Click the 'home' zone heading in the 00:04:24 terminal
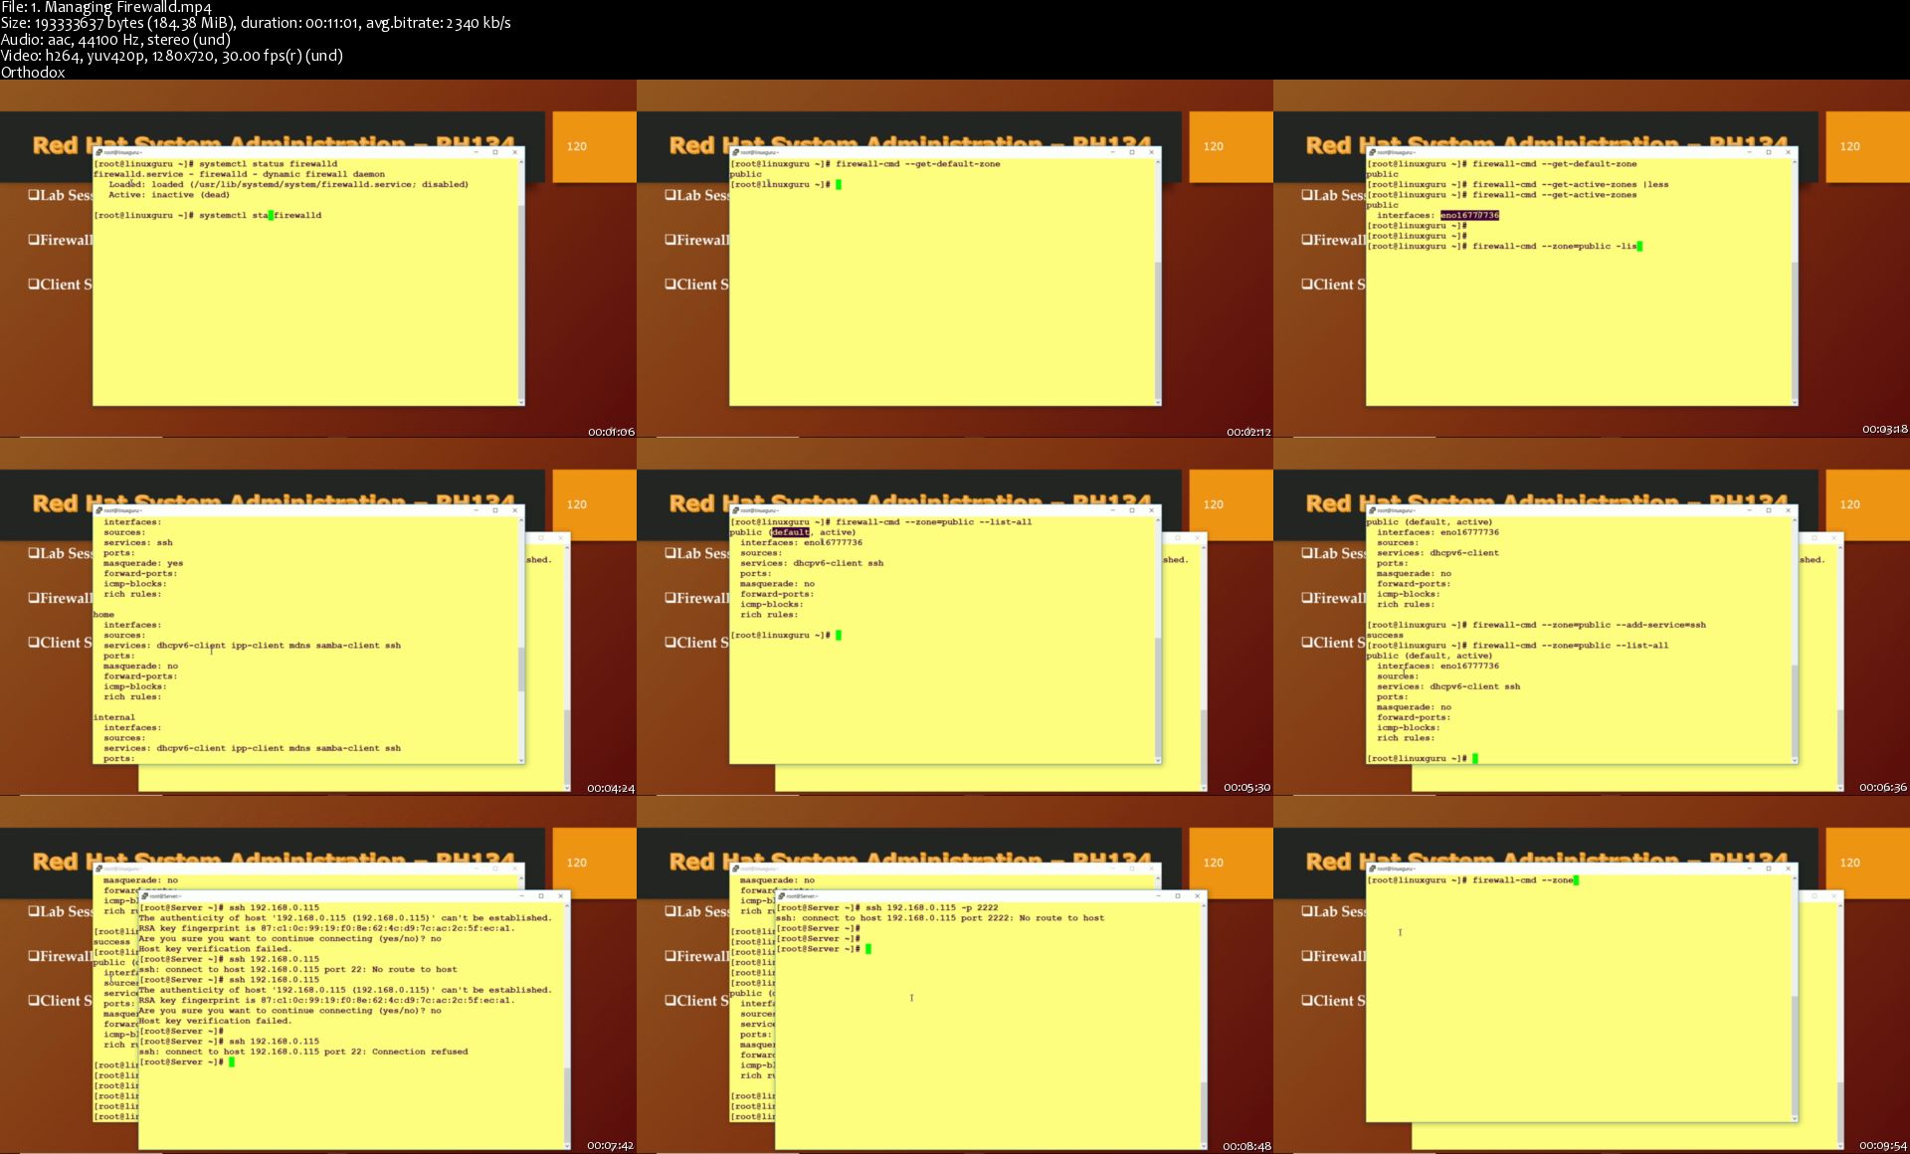1910x1154 pixels. (x=103, y=615)
